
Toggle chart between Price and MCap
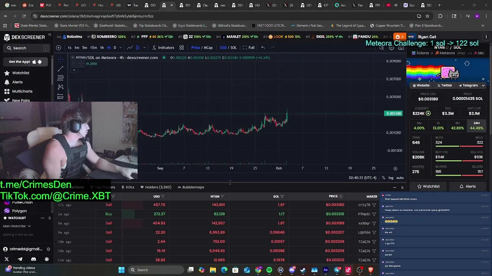click(x=202, y=48)
